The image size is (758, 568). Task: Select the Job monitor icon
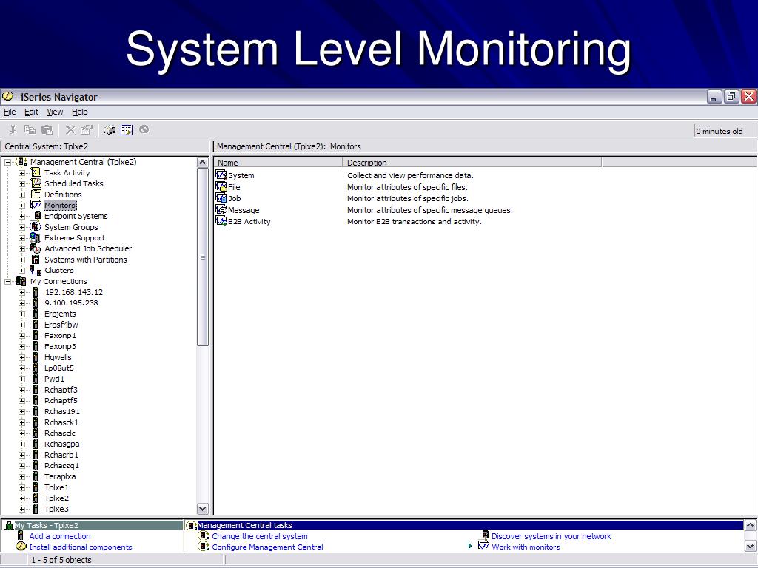[221, 198]
